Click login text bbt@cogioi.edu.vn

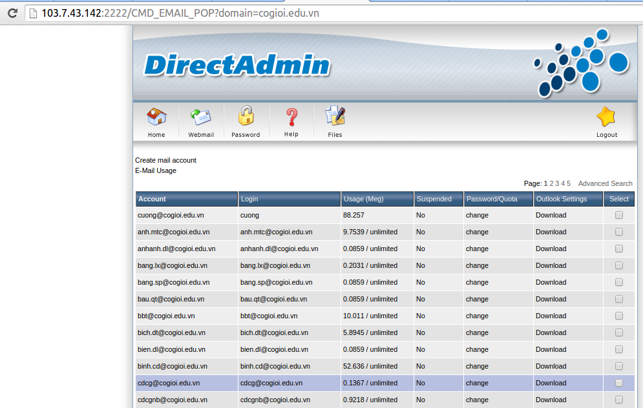(x=269, y=316)
